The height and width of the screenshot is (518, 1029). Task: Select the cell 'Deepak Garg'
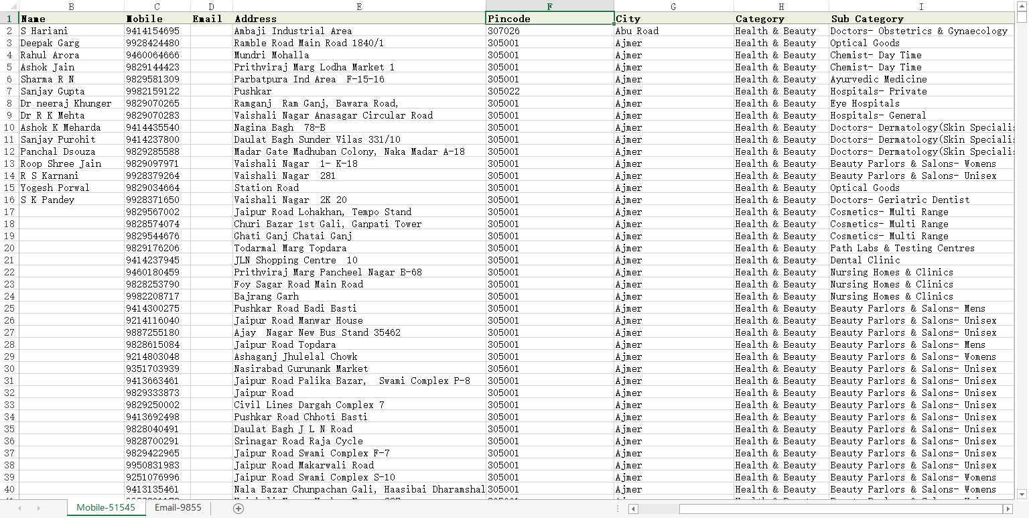click(72, 43)
